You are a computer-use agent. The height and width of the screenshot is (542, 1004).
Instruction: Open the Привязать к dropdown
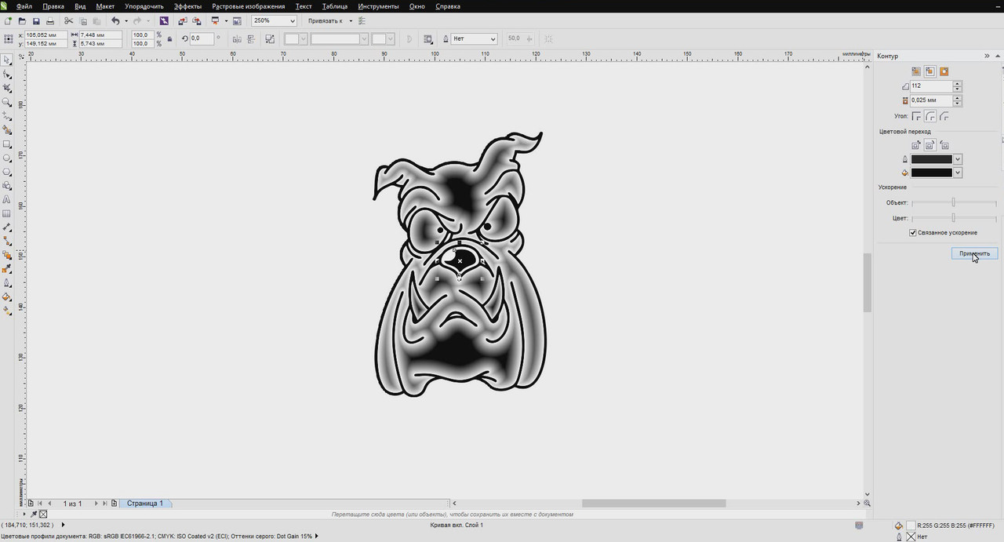(x=350, y=21)
